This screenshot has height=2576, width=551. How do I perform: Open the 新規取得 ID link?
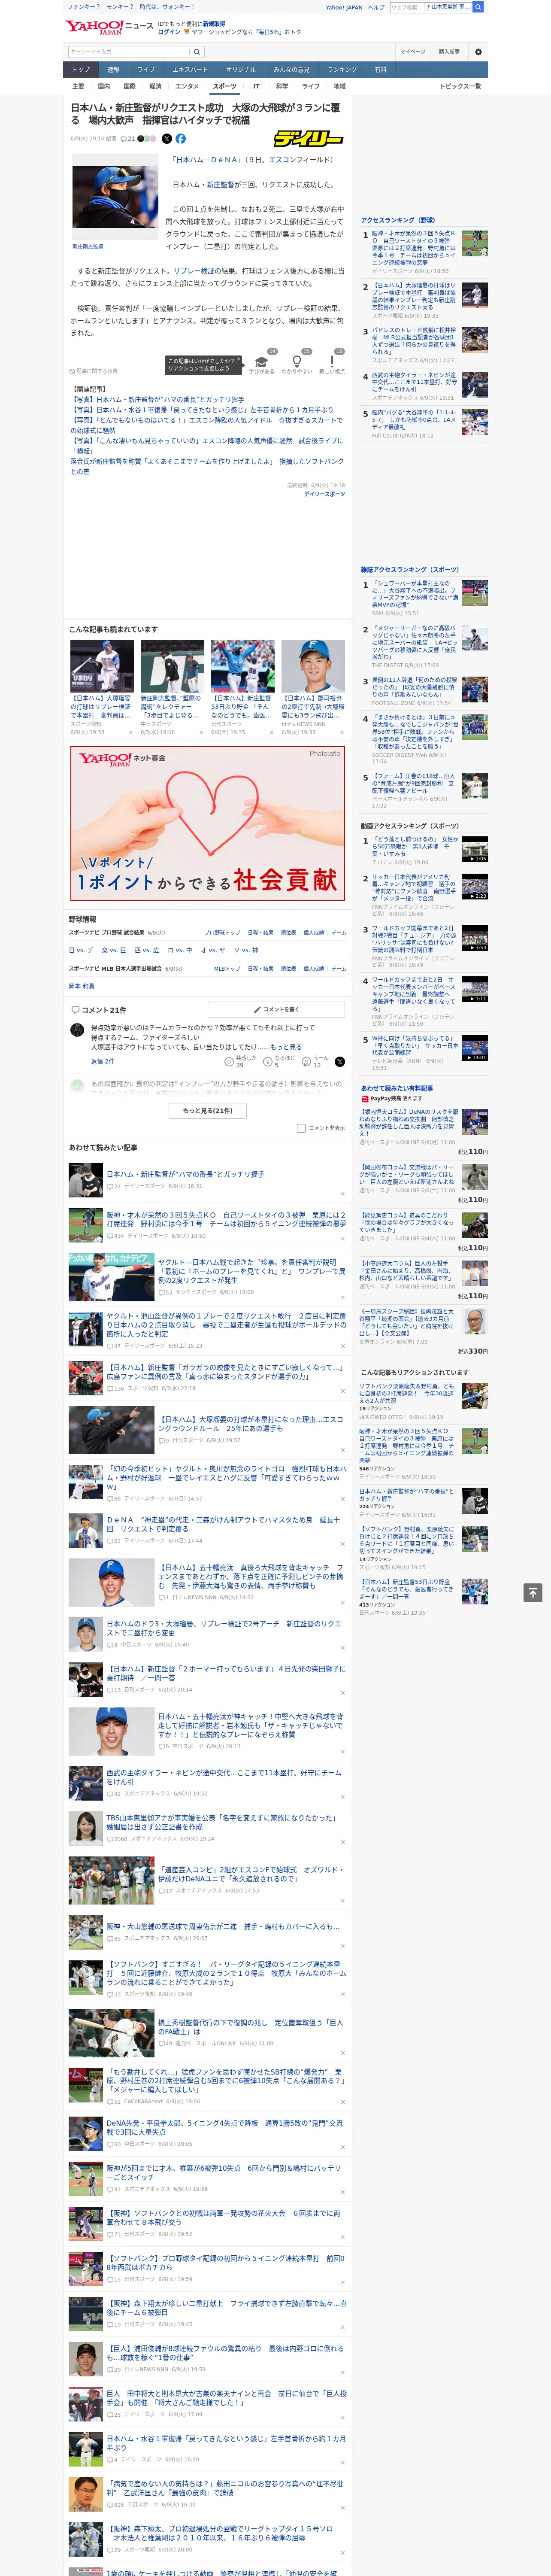point(214,23)
